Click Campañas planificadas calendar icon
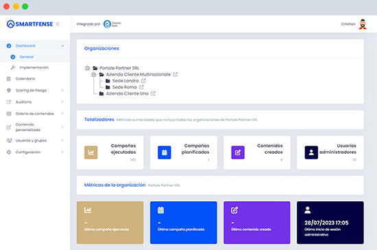This screenshot has height=250, width=377. coord(165,152)
